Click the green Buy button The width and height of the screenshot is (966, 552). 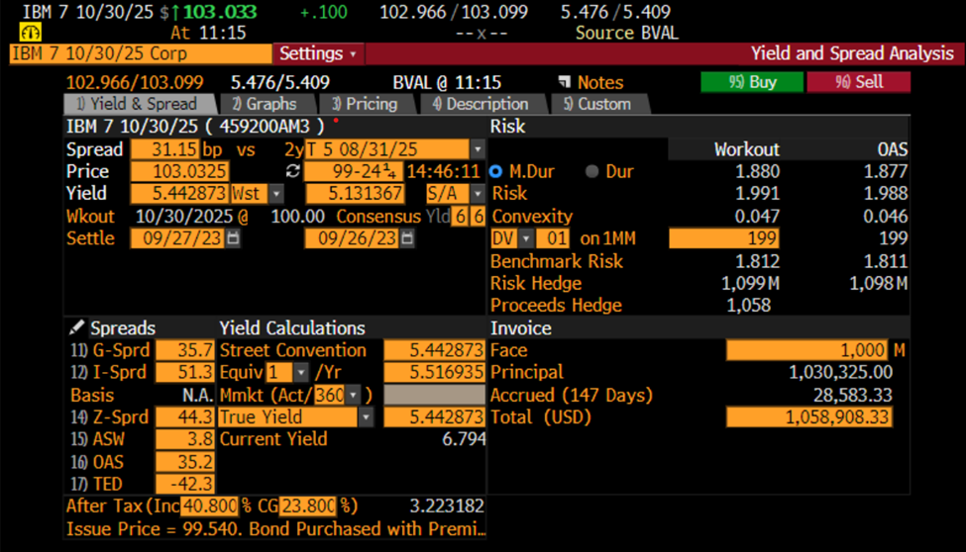[752, 82]
